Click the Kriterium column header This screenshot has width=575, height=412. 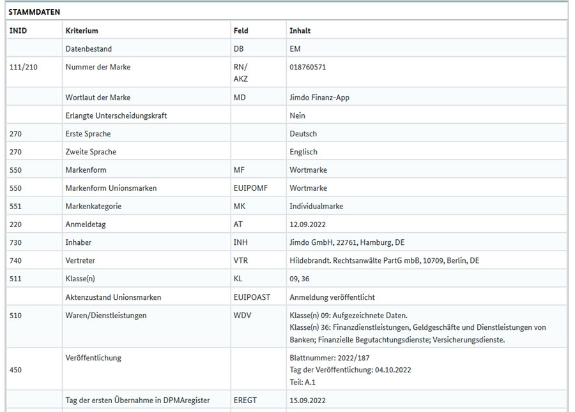[82, 31]
